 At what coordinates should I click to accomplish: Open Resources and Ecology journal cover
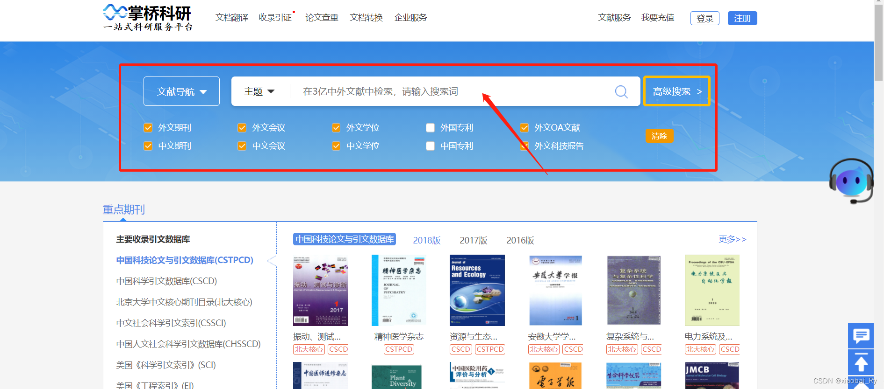point(477,290)
